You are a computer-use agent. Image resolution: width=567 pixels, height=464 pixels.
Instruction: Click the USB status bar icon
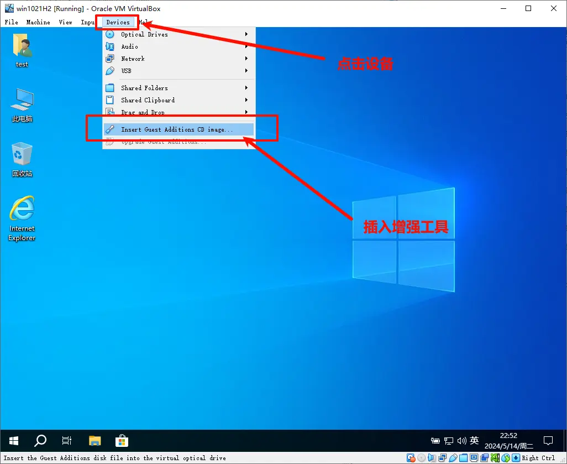coord(453,458)
